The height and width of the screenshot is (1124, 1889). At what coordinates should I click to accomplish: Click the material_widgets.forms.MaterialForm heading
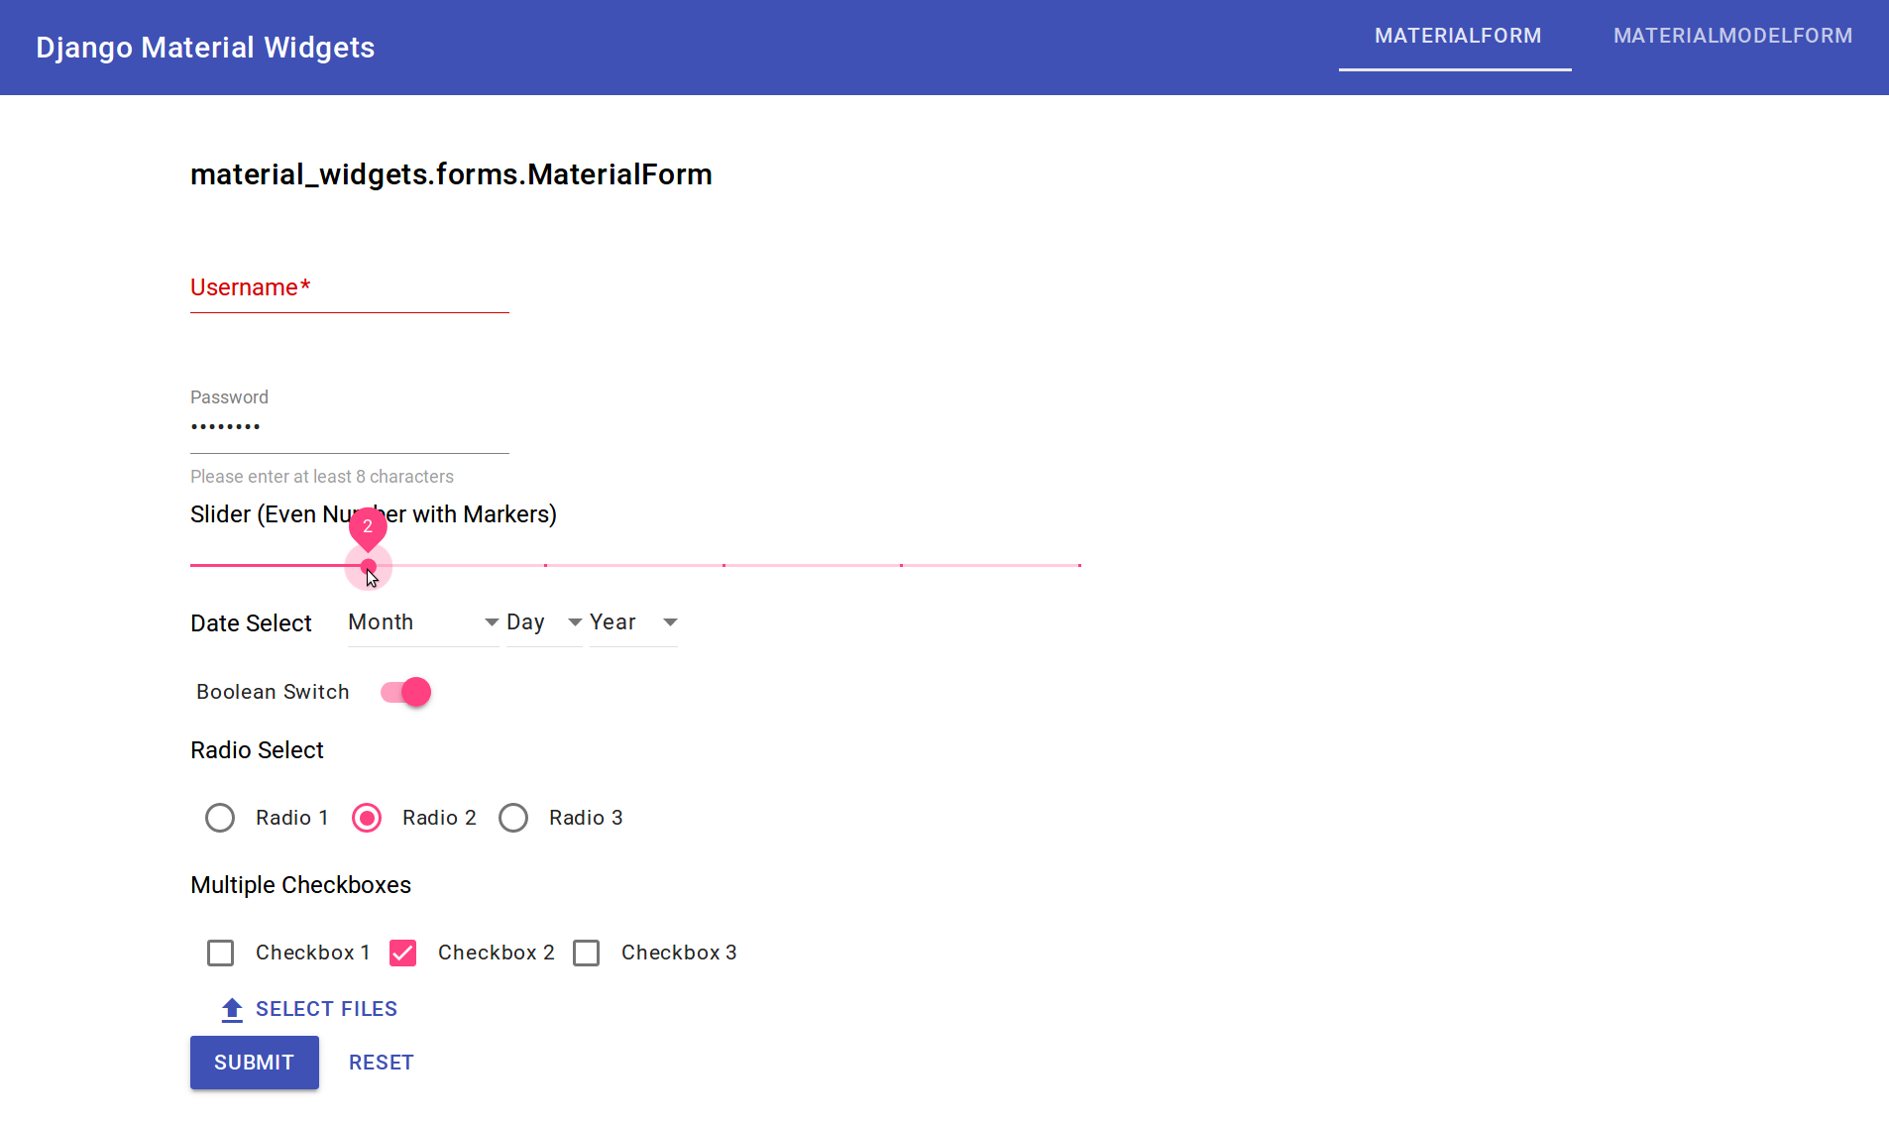[x=451, y=174]
